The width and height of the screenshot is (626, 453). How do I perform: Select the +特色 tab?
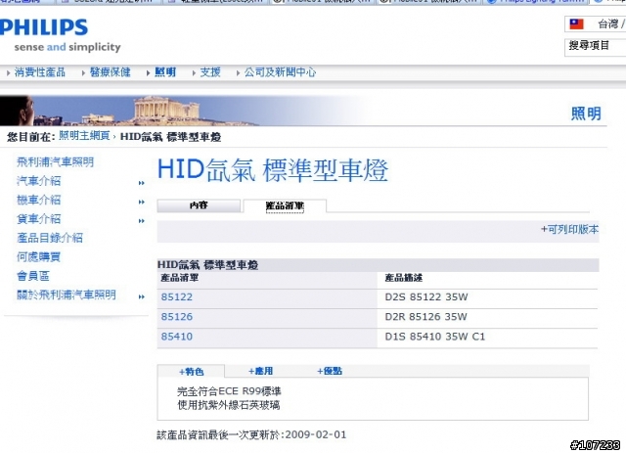[x=192, y=372]
